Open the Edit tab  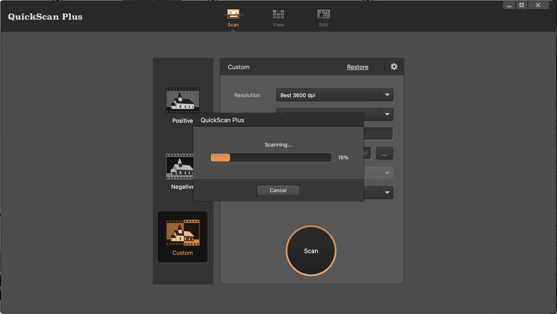(324, 18)
